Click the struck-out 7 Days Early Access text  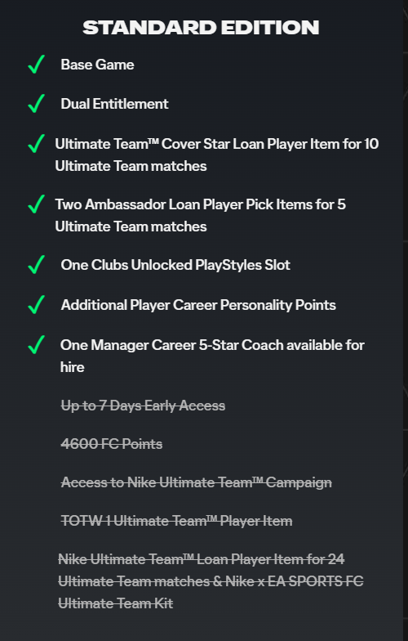pyautogui.click(x=143, y=406)
